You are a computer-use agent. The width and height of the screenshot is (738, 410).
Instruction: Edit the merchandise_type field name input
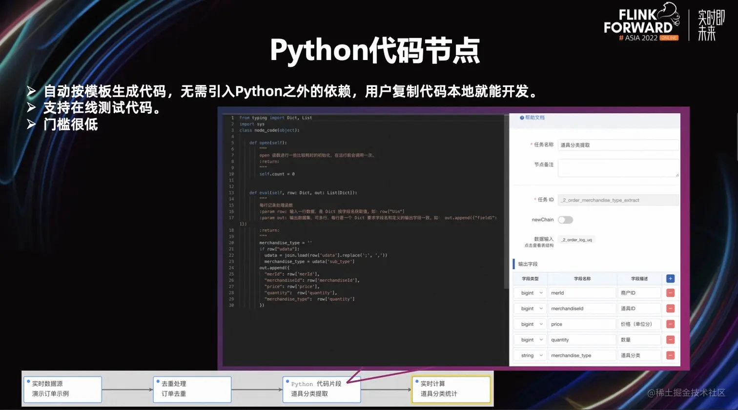582,355
